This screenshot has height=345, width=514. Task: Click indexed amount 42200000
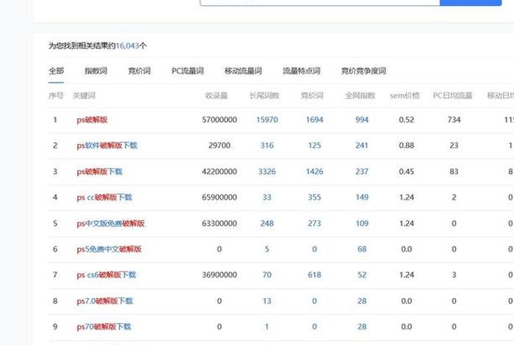220,172
